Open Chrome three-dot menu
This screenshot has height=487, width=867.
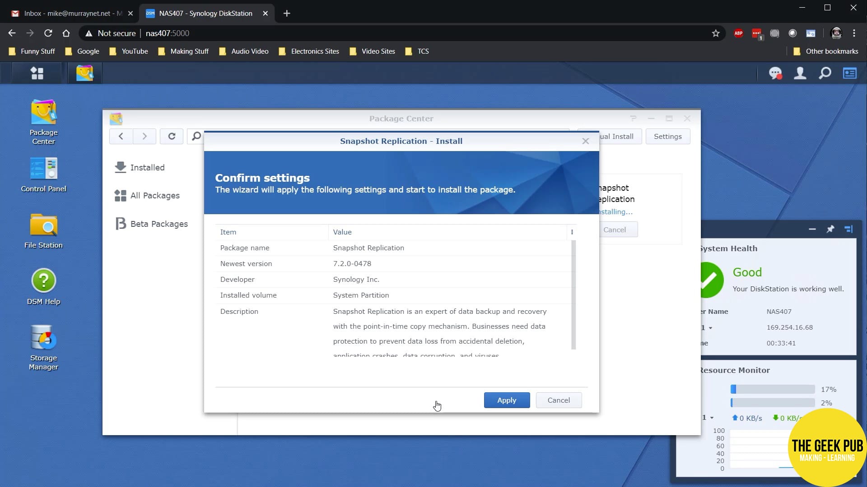coord(854,33)
